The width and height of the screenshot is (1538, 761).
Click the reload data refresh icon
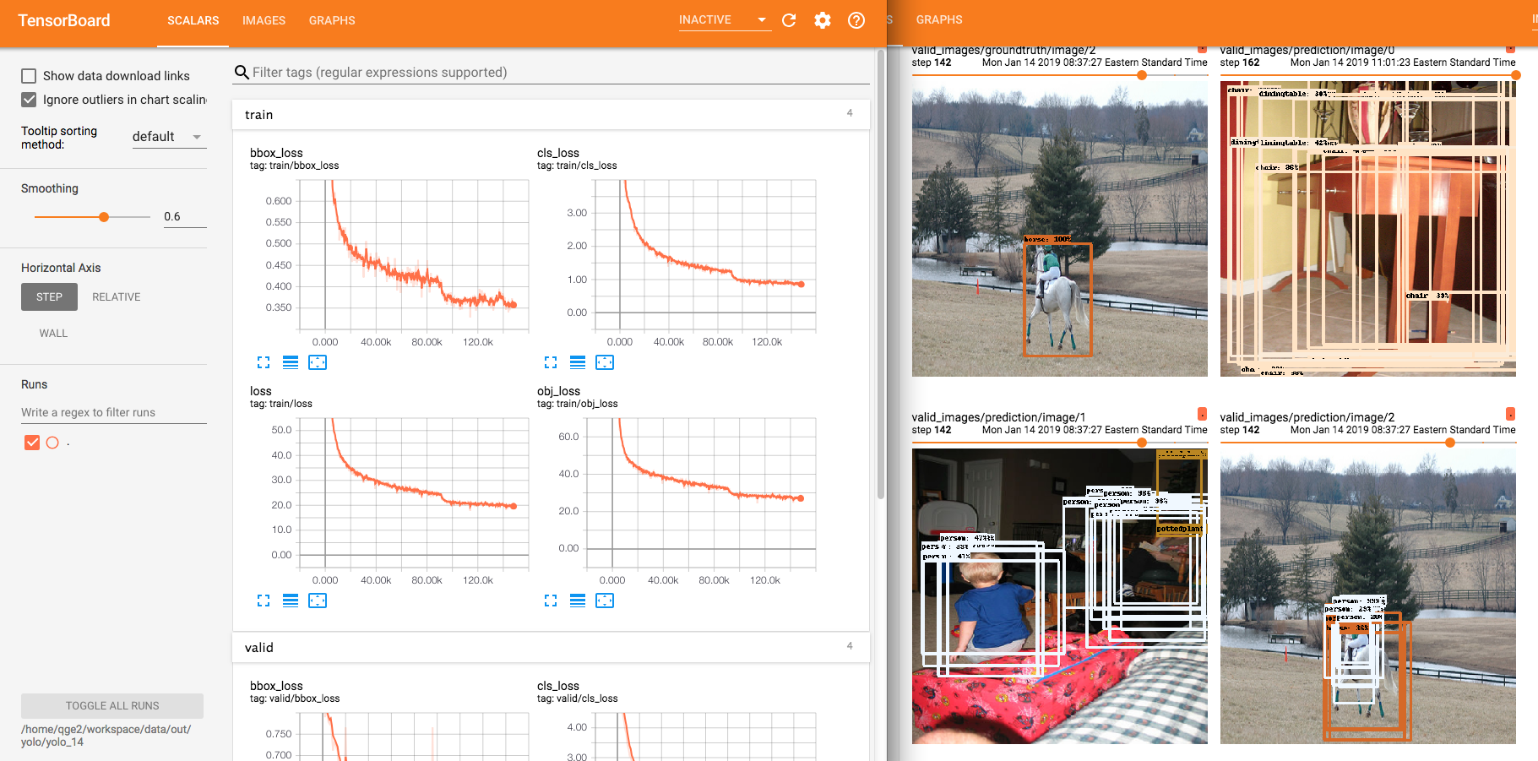coord(789,20)
